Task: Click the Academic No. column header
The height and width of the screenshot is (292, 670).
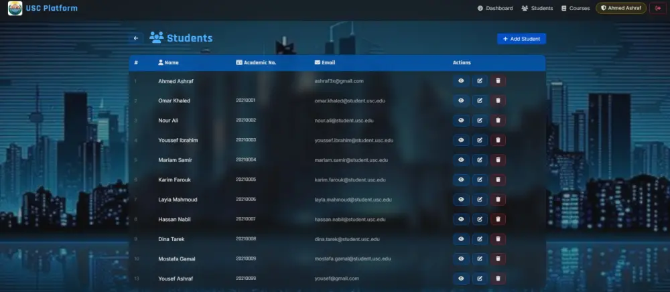Action: tap(256, 63)
